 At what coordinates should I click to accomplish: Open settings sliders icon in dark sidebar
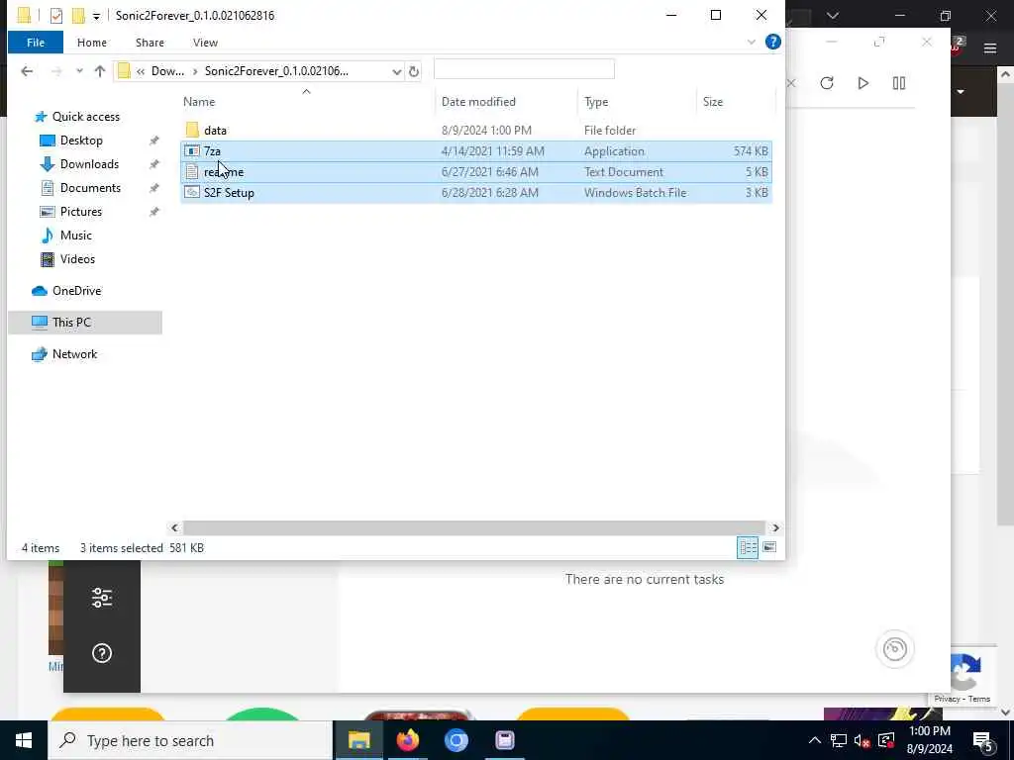click(x=102, y=598)
